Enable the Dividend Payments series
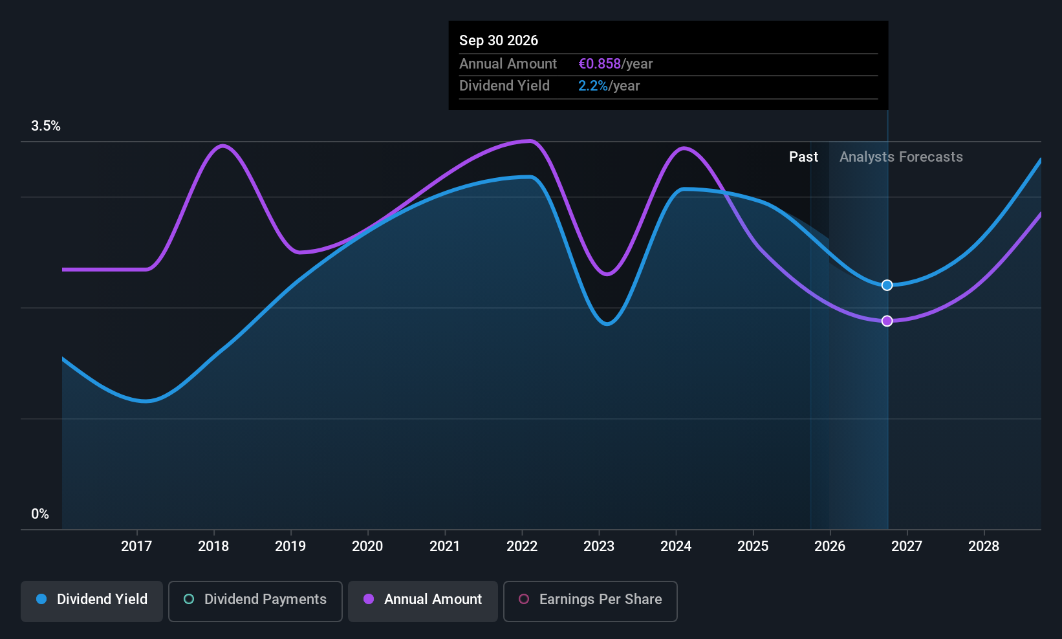The height and width of the screenshot is (639, 1062). point(255,601)
